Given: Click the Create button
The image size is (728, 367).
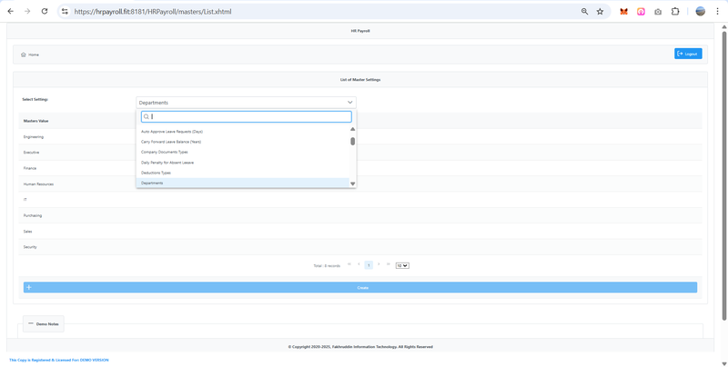Looking at the screenshot, I should [360, 287].
